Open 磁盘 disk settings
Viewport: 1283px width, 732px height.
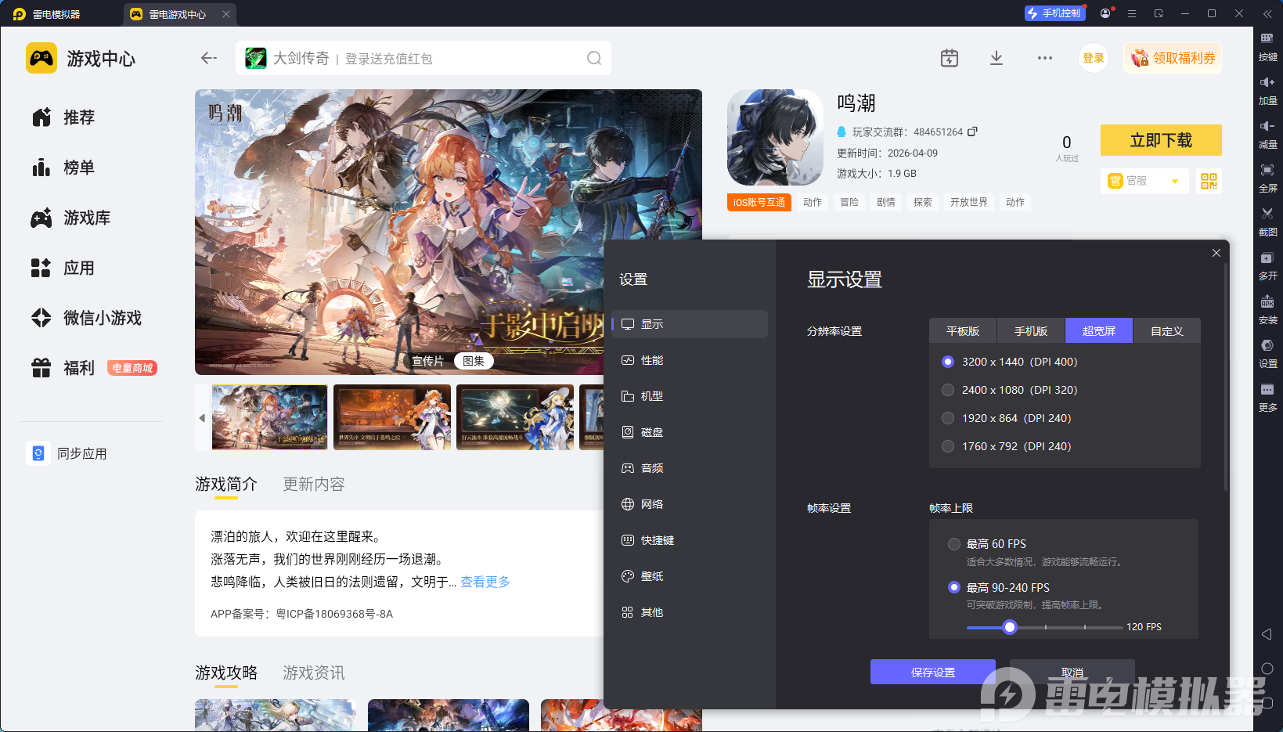(690, 432)
